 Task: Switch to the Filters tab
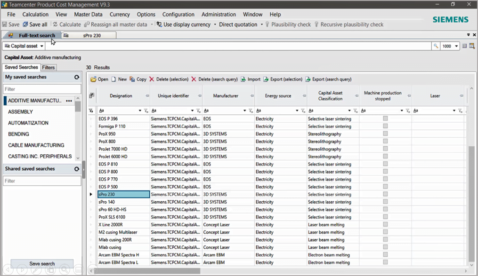point(49,68)
